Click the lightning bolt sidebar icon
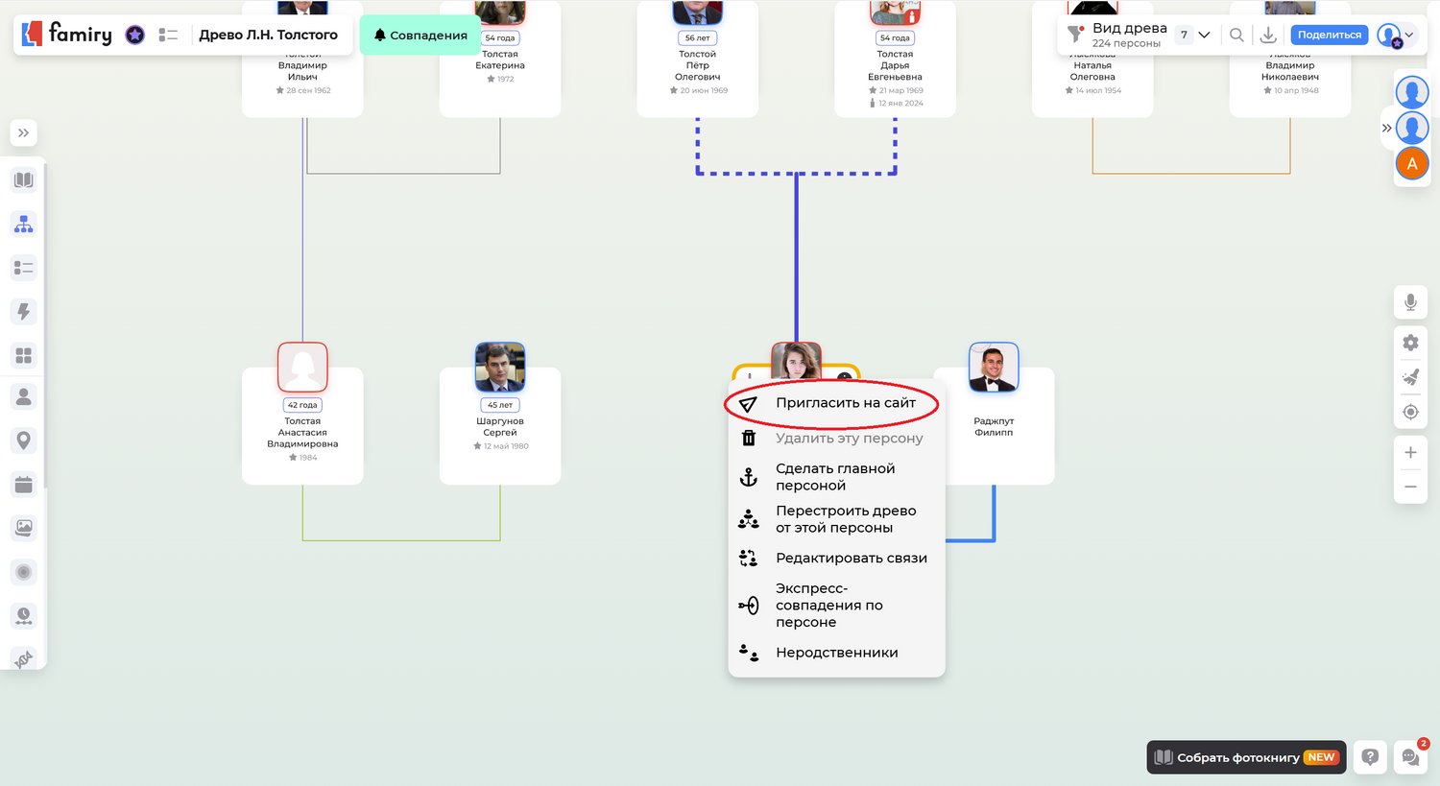This screenshot has height=786, width=1440. [24, 311]
